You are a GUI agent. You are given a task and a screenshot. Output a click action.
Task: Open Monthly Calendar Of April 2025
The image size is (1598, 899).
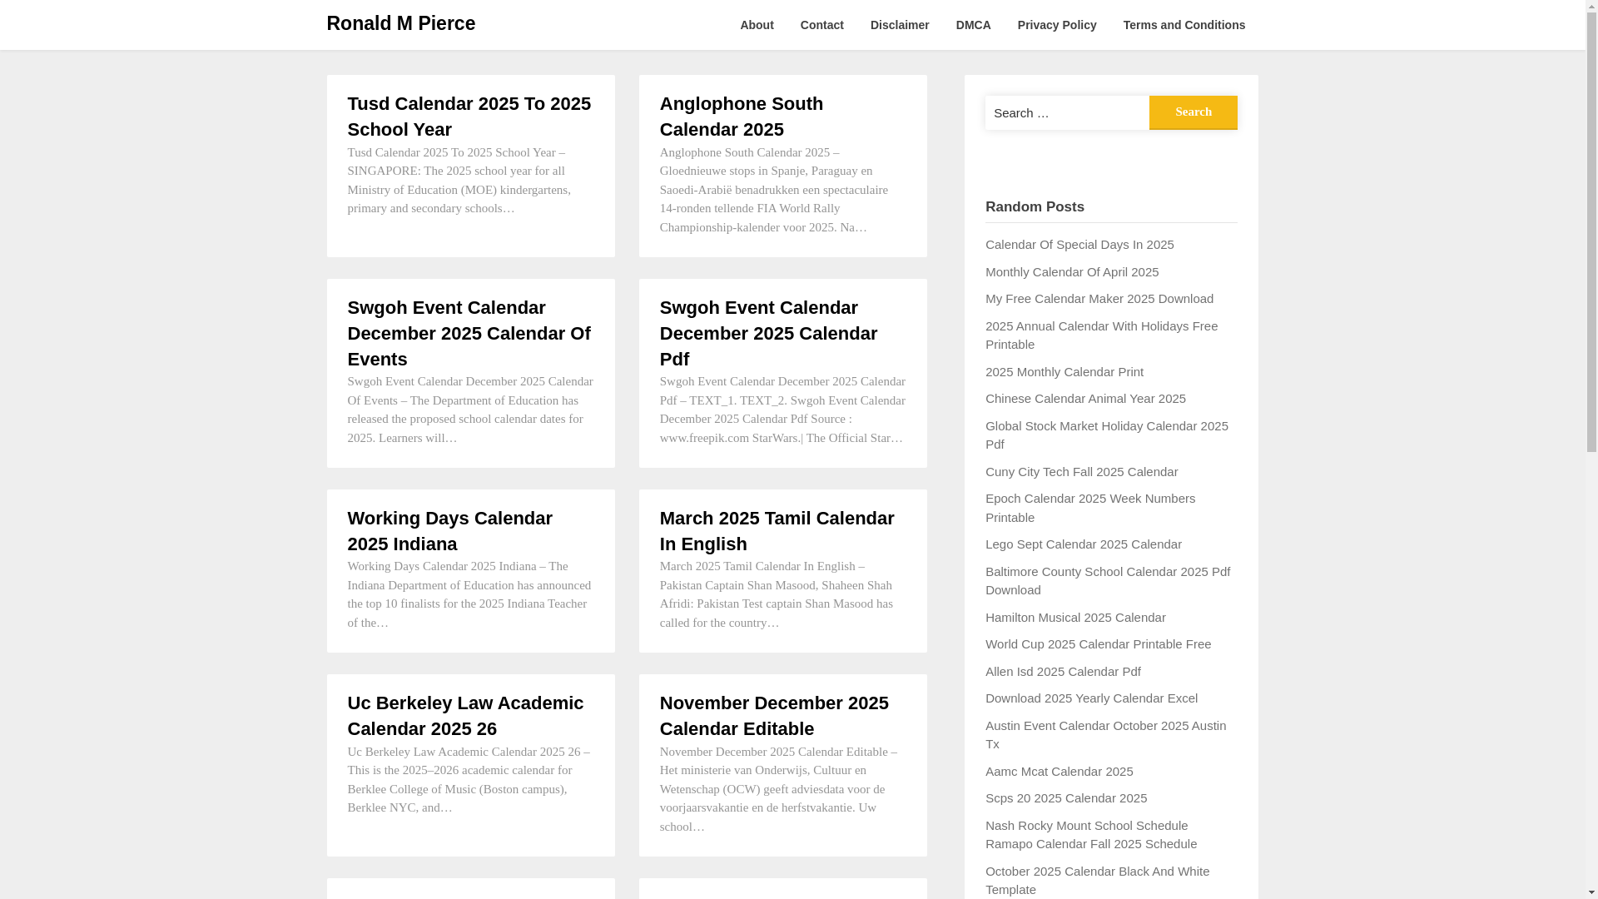pyautogui.click(x=1072, y=272)
